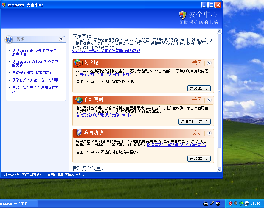This screenshot has height=208, width=264.
Task: Click the scrollbar up arrow
Action: [219, 32]
